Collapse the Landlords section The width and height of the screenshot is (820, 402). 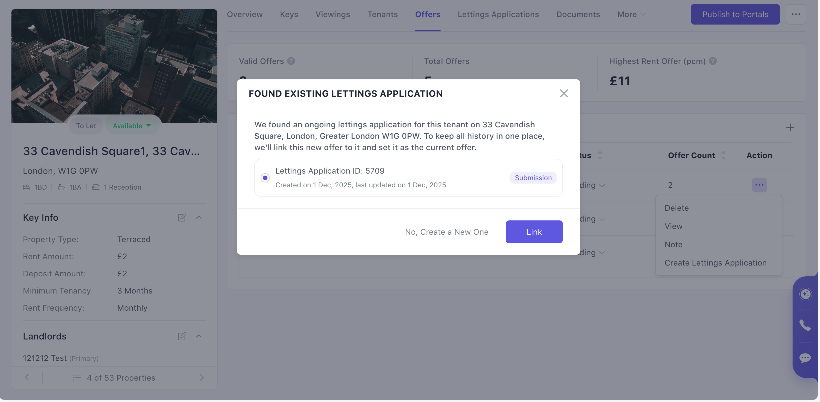click(x=199, y=336)
